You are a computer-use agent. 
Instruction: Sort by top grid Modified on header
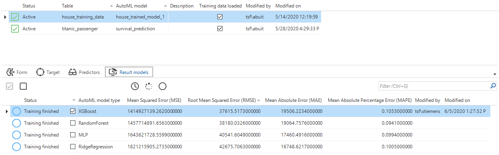pyautogui.click(x=289, y=6)
